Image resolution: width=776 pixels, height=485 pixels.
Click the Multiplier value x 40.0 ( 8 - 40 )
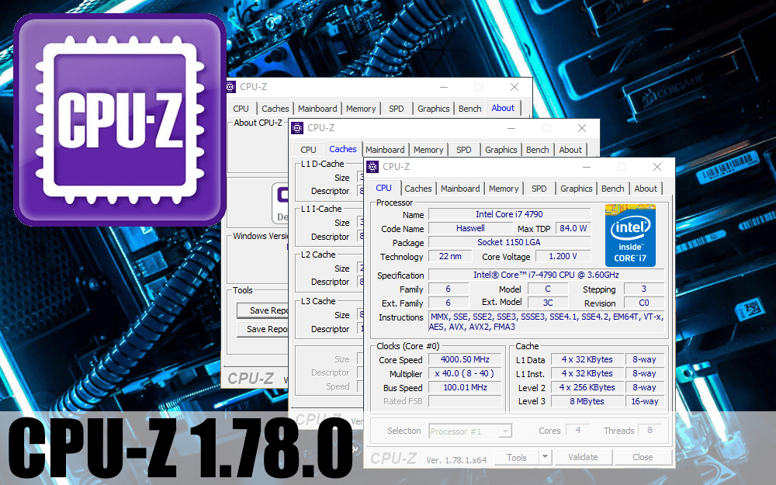coord(465,374)
